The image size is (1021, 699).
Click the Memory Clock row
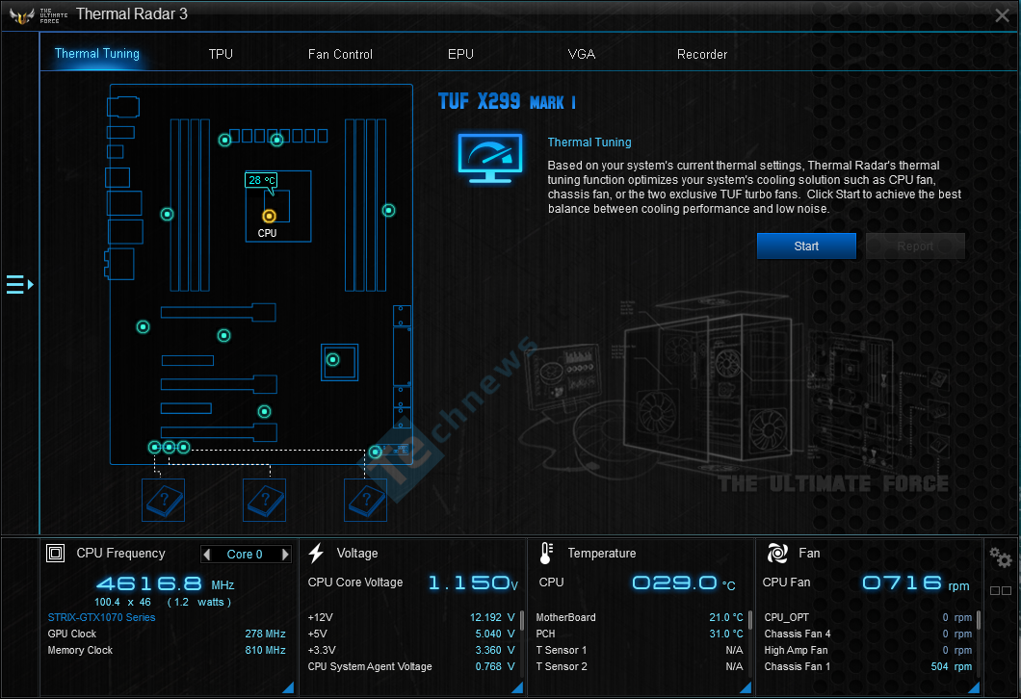point(167,650)
